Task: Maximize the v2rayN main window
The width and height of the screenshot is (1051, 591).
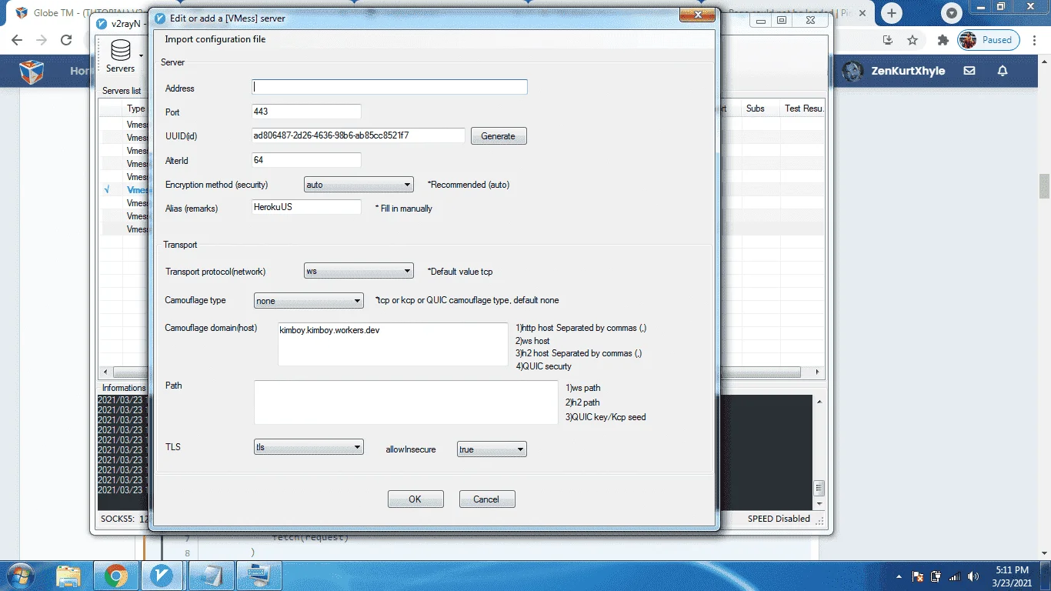Action: (x=782, y=21)
